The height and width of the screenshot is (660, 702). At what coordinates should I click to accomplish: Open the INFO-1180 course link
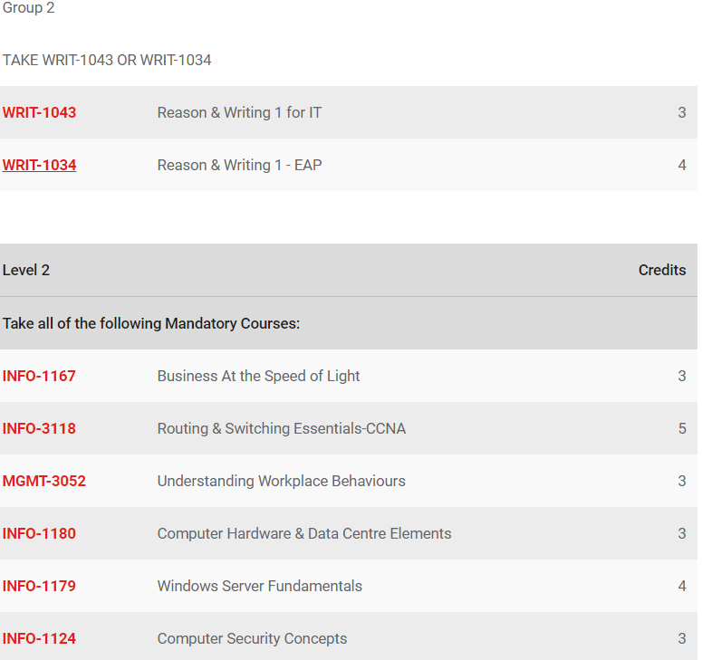39,533
